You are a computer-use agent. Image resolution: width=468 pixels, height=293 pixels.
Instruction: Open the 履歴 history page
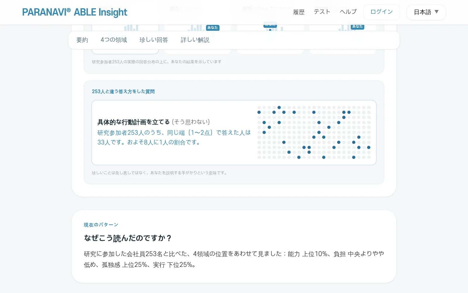(x=299, y=12)
